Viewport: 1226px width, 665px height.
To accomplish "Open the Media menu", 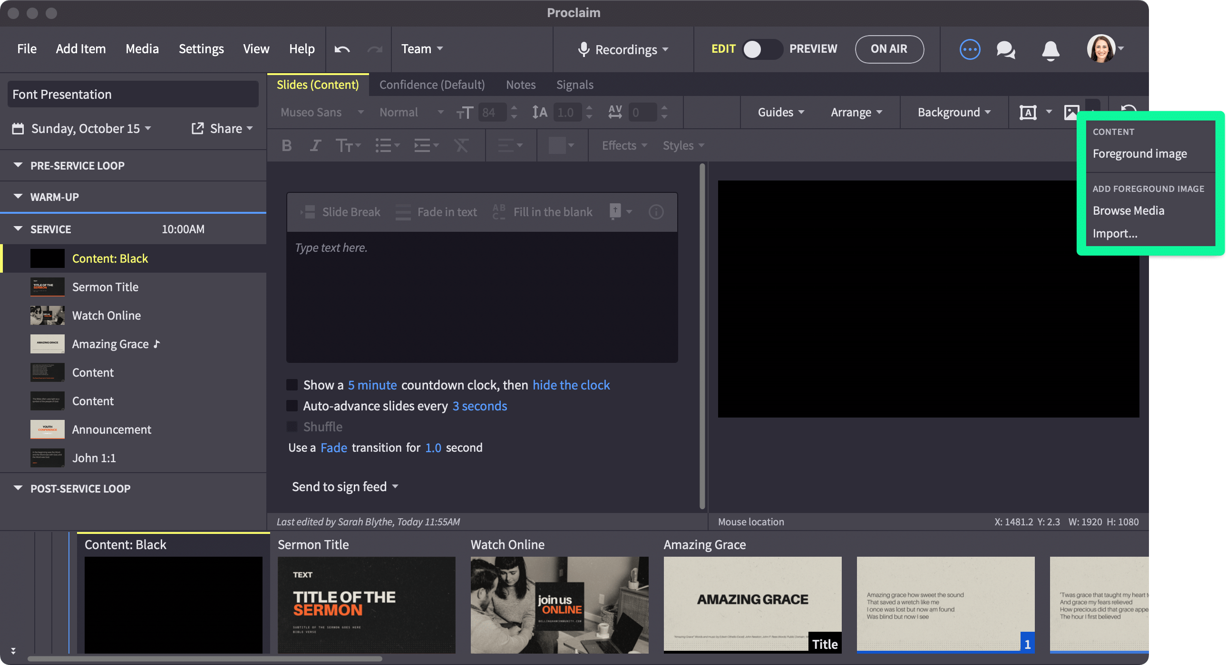I will click(x=142, y=48).
